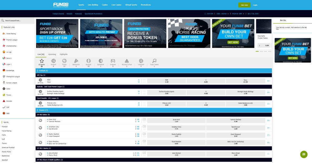Click the Login link
Image resolution: width=312 pixels, height=163 pixels.
coord(255,5)
